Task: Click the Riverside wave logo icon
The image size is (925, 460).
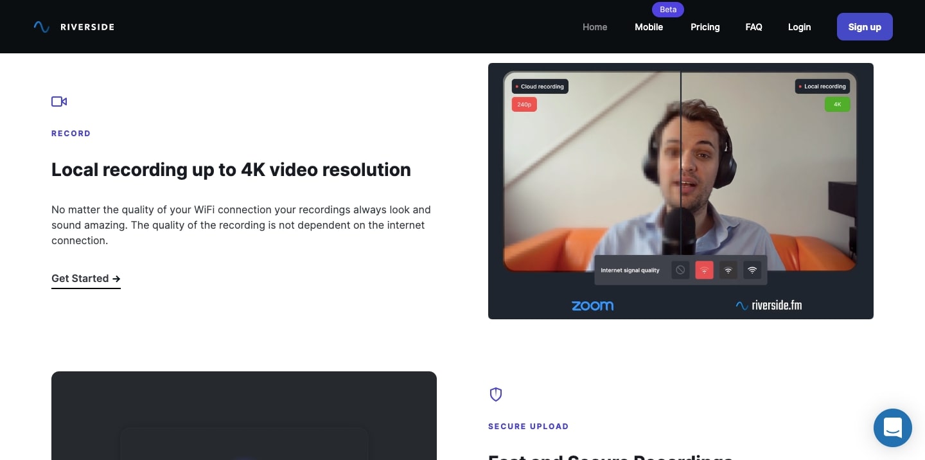Action: pyautogui.click(x=42, y=27)
